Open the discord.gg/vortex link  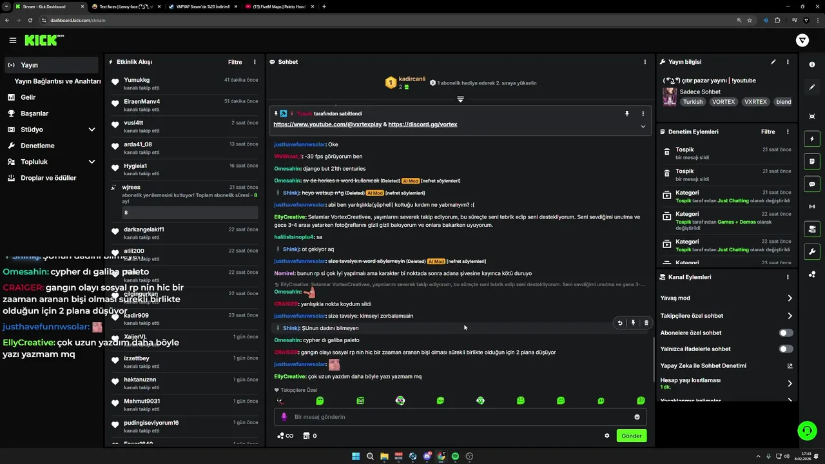422,124
